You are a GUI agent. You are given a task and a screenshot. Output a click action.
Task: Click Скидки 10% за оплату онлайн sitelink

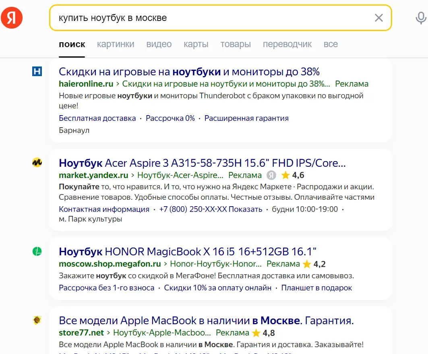[218, 288]
